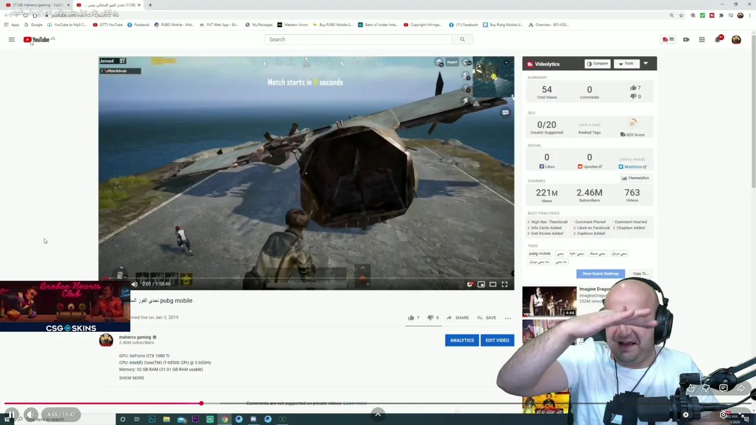Open the Western Union bookmark
756x425 pixels.
tap(292, 25)
